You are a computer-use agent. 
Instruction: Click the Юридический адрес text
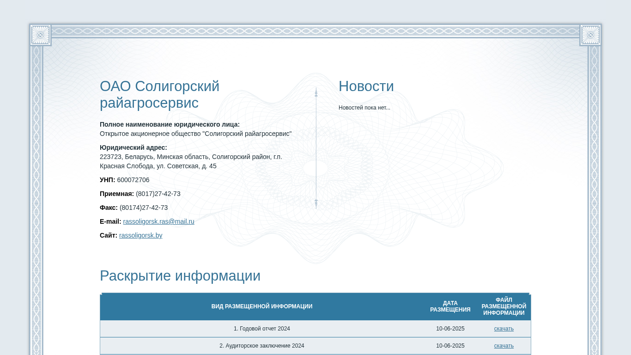191,161
